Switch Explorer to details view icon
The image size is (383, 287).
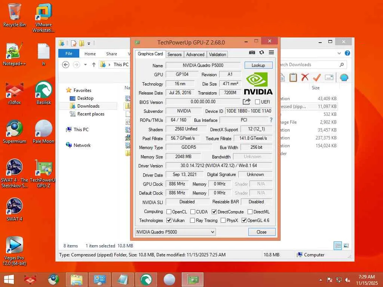point(338,246)
